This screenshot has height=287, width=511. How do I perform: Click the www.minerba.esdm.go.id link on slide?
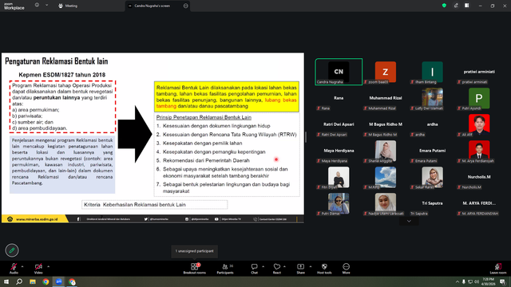(x=37, y=219)
